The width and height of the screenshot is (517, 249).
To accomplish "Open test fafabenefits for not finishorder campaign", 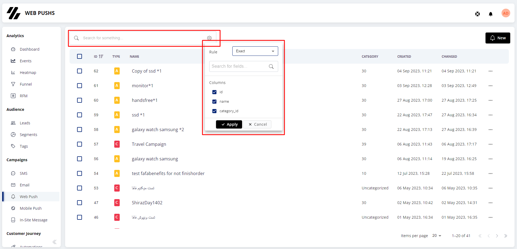I will click(168, 173).
